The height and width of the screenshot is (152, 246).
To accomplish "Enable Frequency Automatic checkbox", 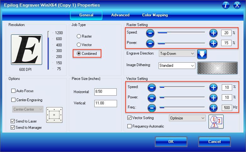I will pyautogui.click(x=129, y=126).
